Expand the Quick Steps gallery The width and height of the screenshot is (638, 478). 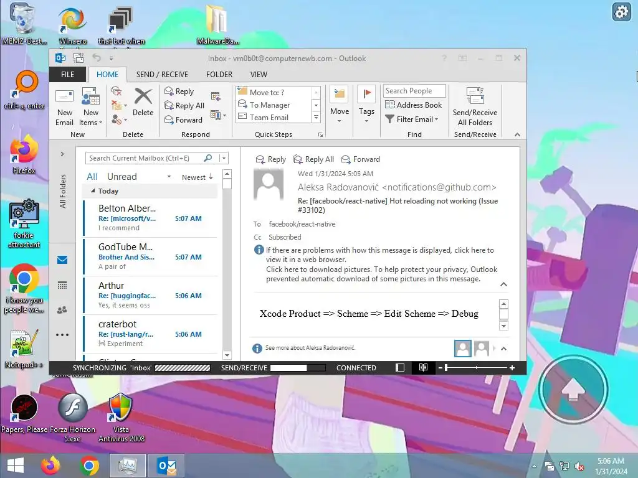316,118
